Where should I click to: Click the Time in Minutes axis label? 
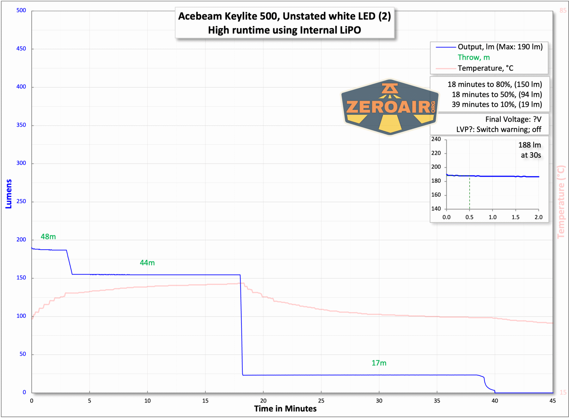coord(284,409)
